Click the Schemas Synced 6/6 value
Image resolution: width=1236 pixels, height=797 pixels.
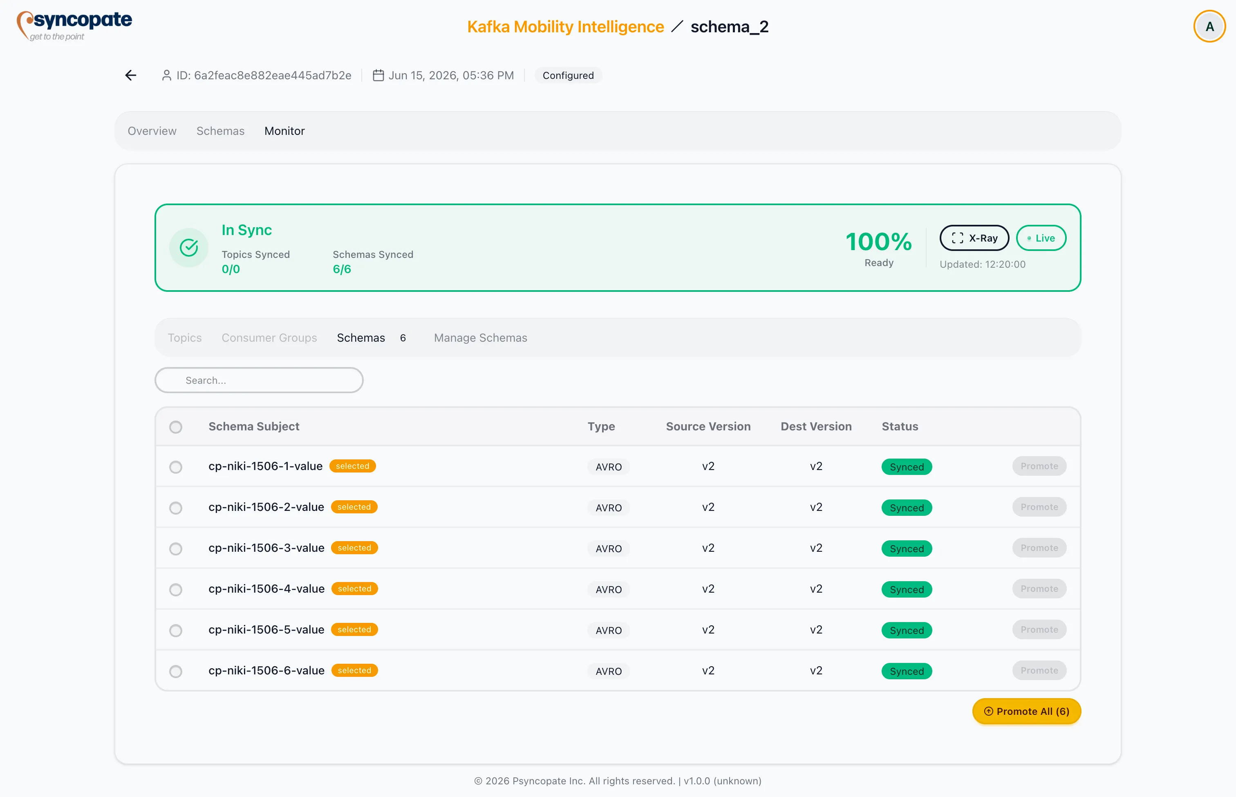342,269
